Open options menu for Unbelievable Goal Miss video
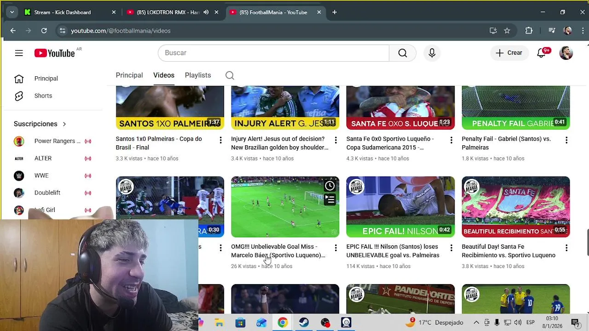Viewport: 589px width, 331px height. coord(335,248)
